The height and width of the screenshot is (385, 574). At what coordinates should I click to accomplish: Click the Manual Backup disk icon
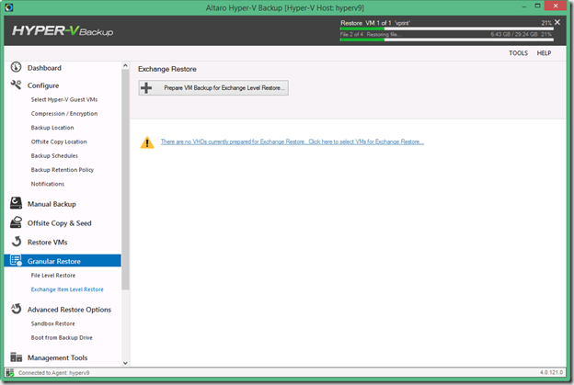coord(16,203)
